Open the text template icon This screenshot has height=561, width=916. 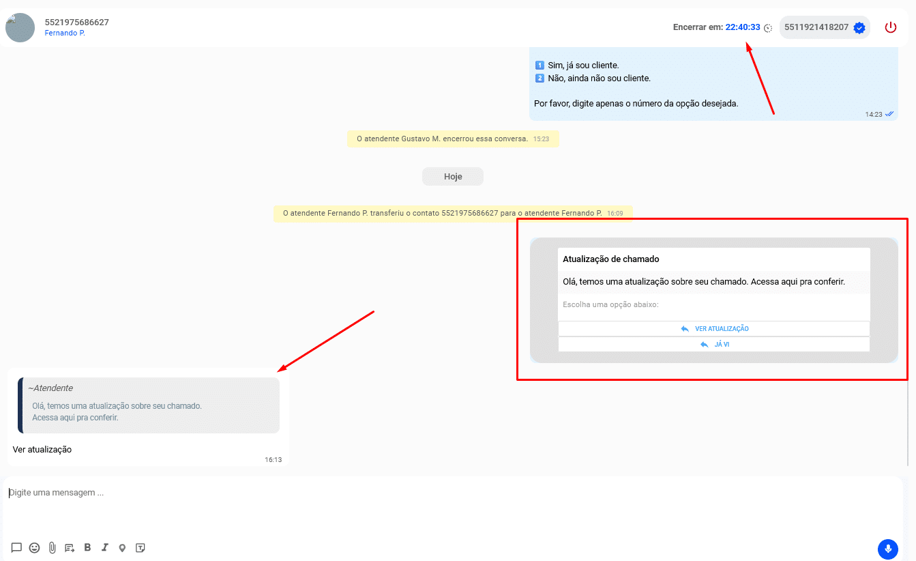click(140, 547)
